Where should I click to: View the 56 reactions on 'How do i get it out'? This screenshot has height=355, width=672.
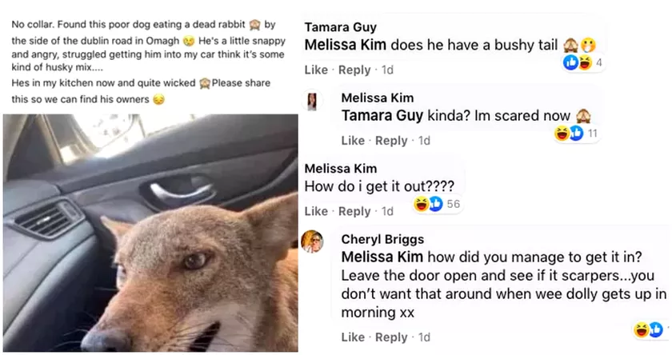point(437,204)
